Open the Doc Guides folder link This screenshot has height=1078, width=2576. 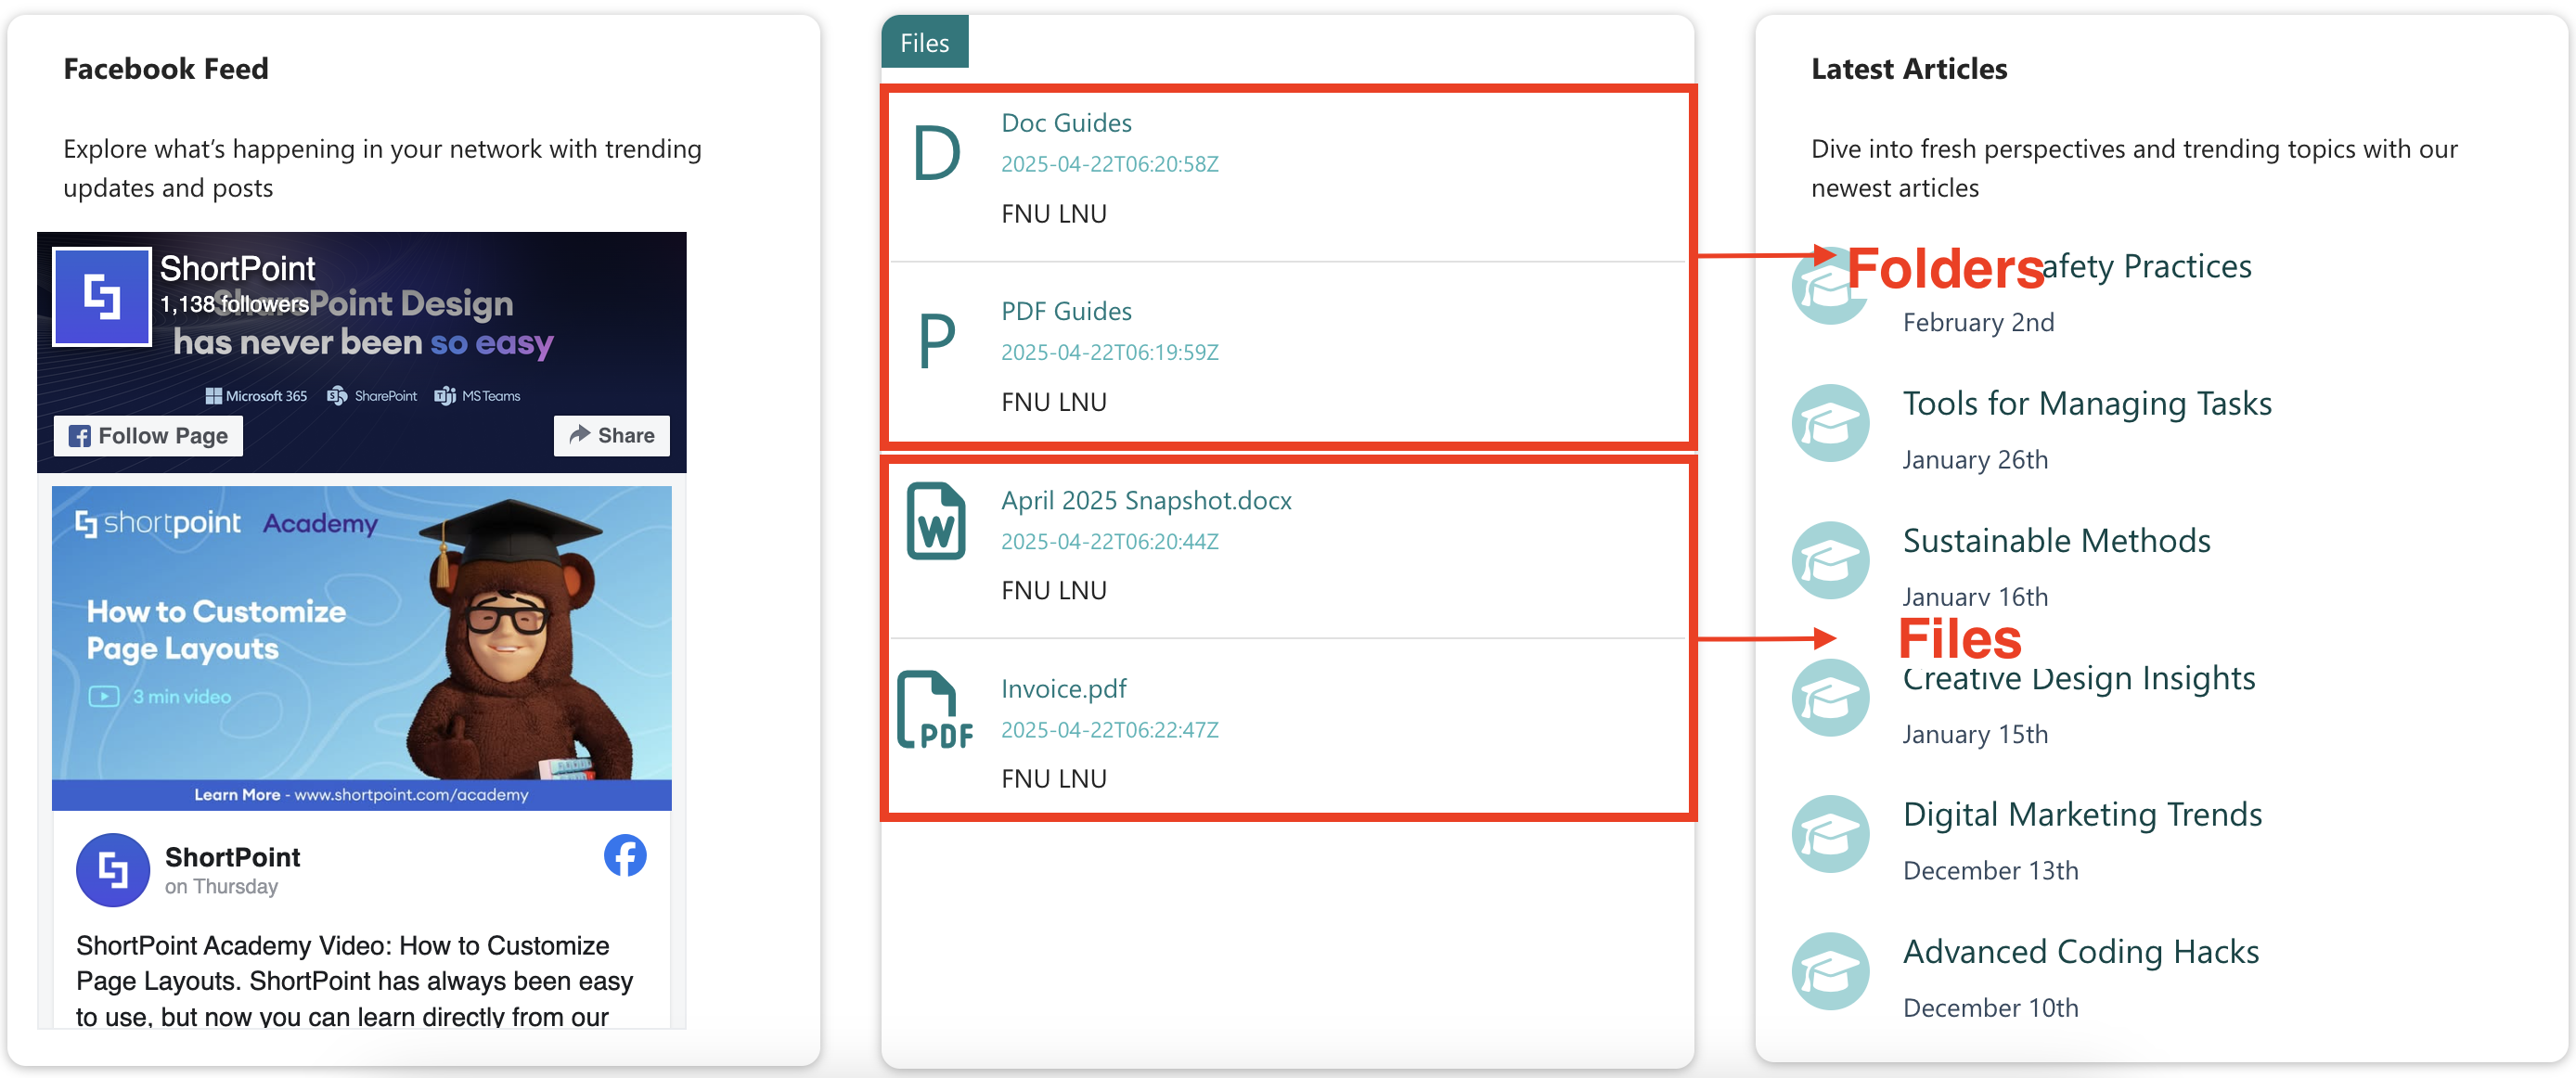(x=1066, y=123)
